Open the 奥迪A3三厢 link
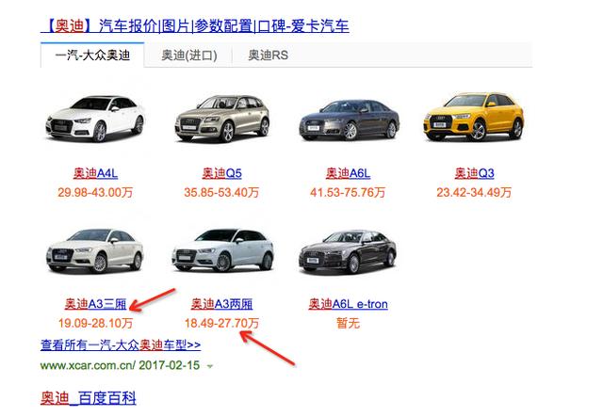 click(95, 304)
